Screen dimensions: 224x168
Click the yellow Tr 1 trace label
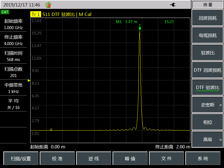click(x=36, y=14)
